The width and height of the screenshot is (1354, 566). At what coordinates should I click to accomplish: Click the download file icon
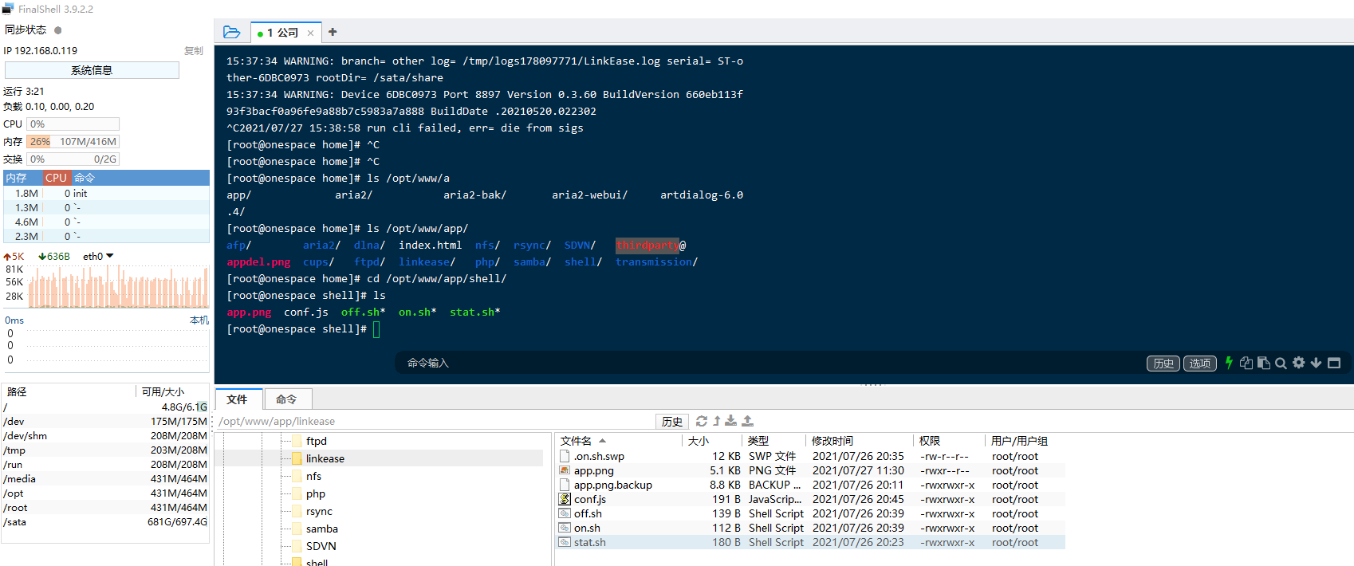pyautogui.click(x=730, y=421)
